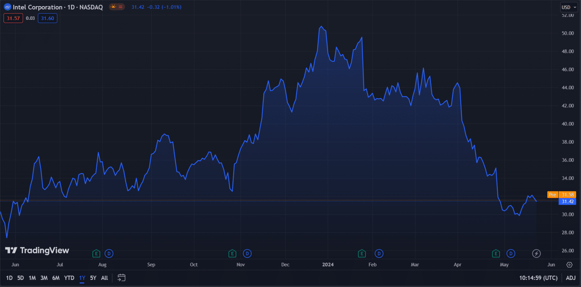This screenshot has width=581, height=287.
Task: Switch to 1D time range
Action: click(x=9, y=278)
